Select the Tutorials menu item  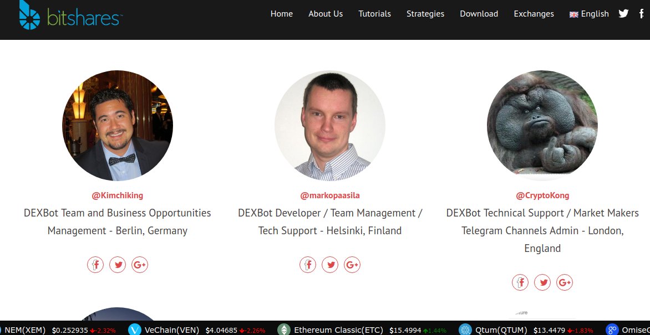pyautogui.click(x=374, y=14)
